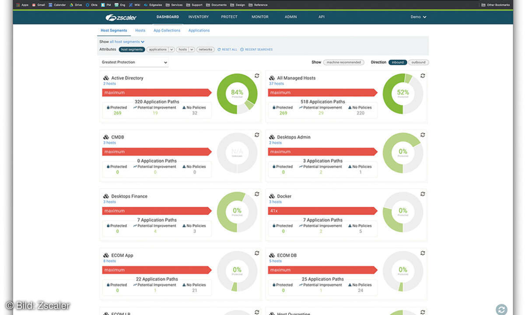Open the Greatest Protection sort dropdown
The width and height of the screenshot is (525, 315).
point(134,62)
